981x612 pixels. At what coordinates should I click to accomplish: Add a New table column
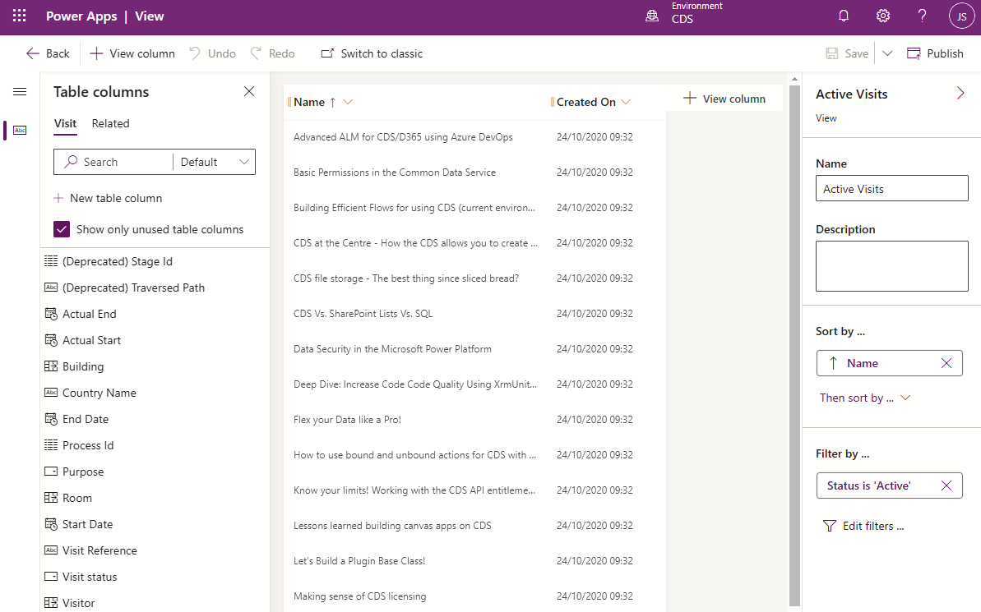[x=108, y=198]
